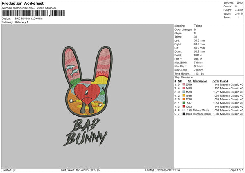The width and height of the screenshot is (245, 173).
Task: Click the 'Max Stitch:' label
Action: click(181, 62)
